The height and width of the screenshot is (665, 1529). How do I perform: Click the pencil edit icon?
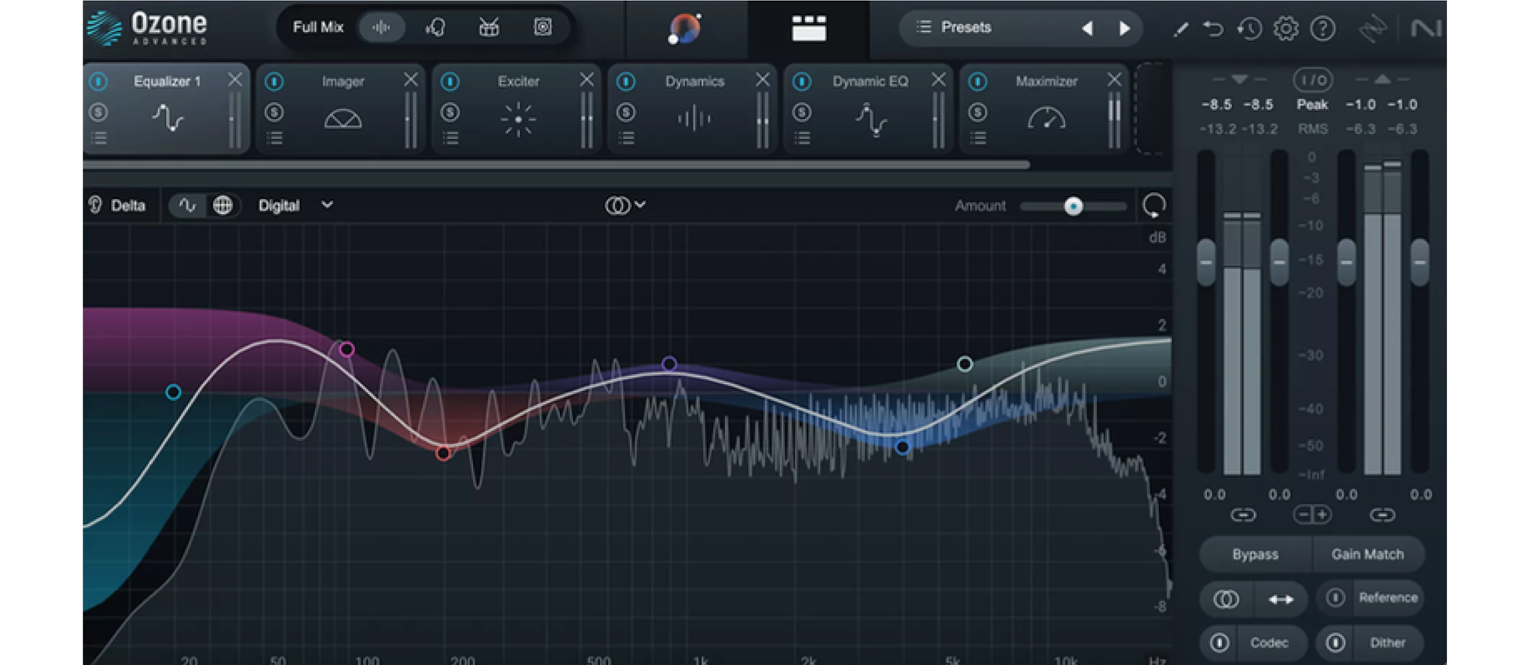(x=1180, y=29)
